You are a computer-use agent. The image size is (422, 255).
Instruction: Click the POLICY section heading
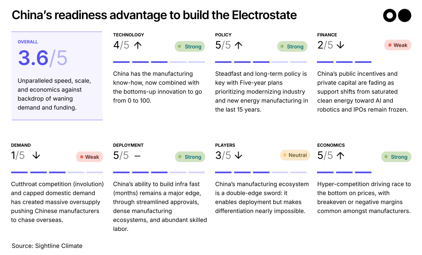click(x=223, y=35)
